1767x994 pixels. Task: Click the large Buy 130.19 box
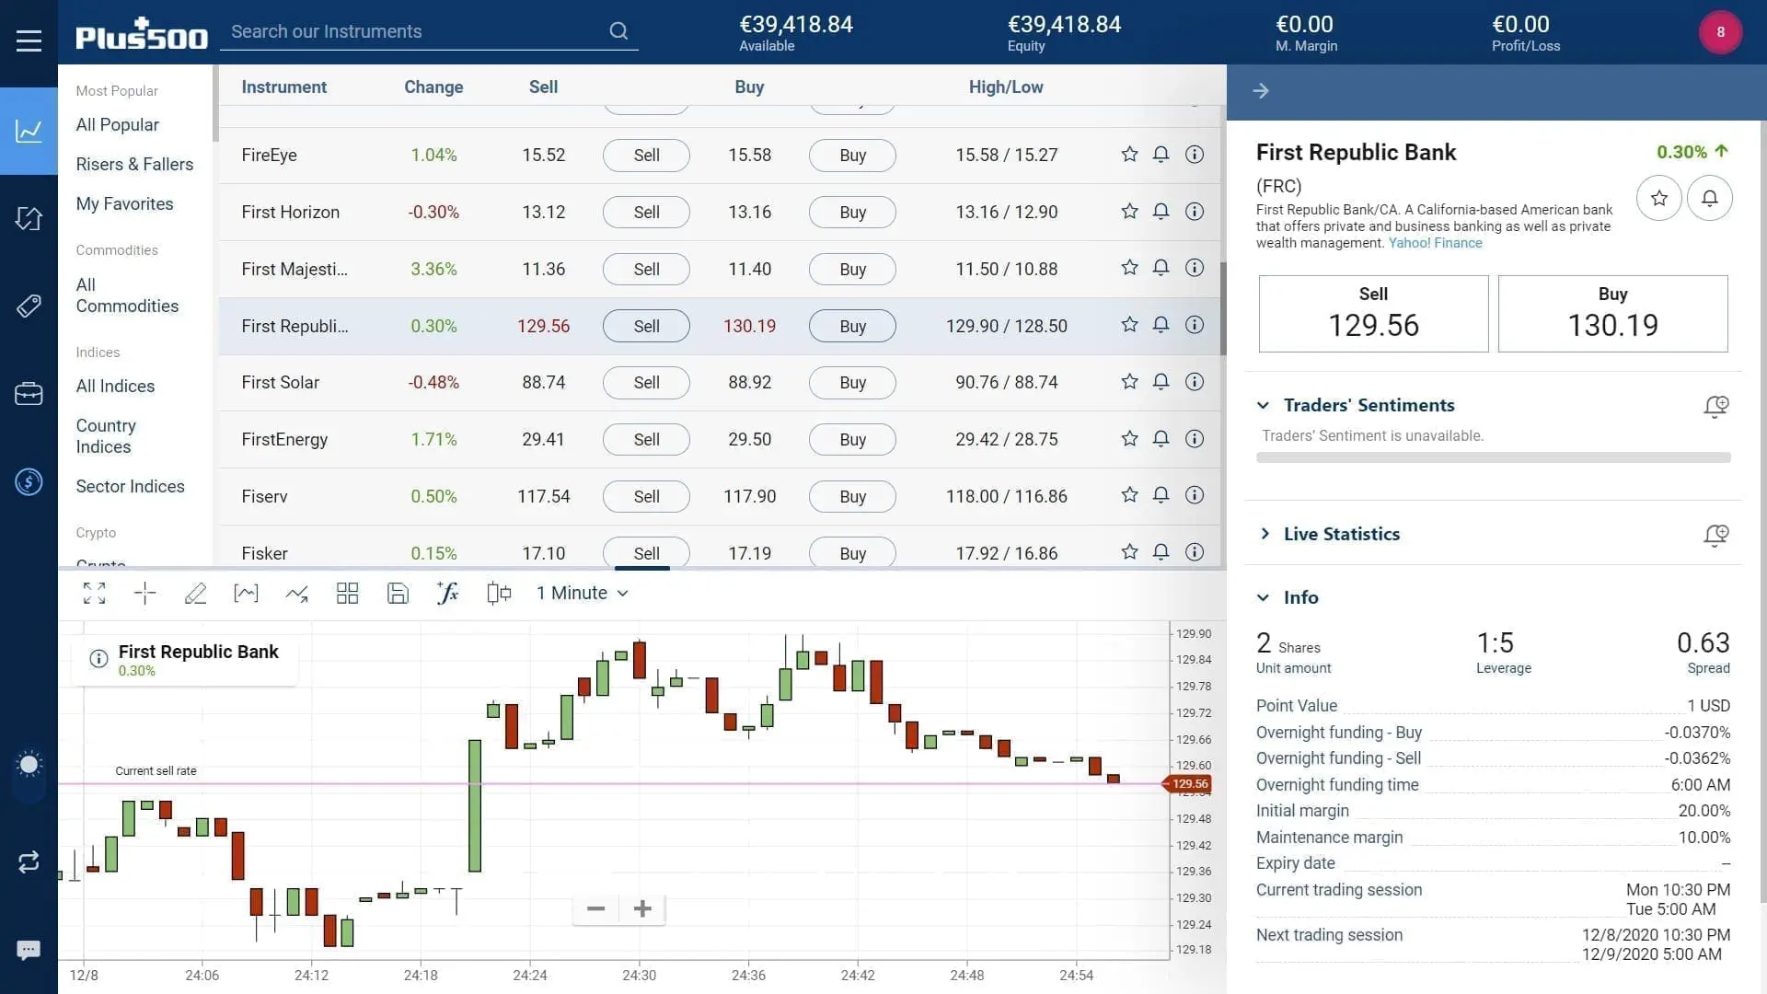(1612, 314)
